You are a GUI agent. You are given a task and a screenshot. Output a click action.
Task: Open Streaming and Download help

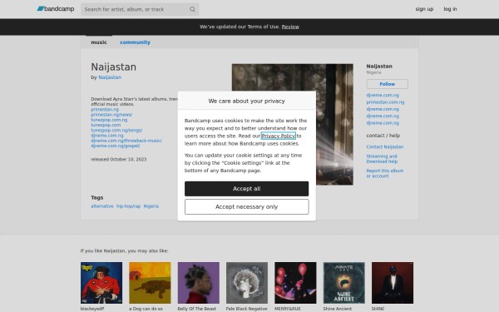(x=382, y=159)
